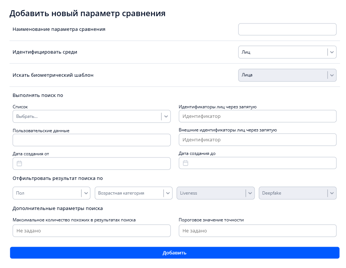The width and height of the screenshot is (346, 268).
Task: Click the chevron on the "Liveness" filter
Action: point(250,193)
